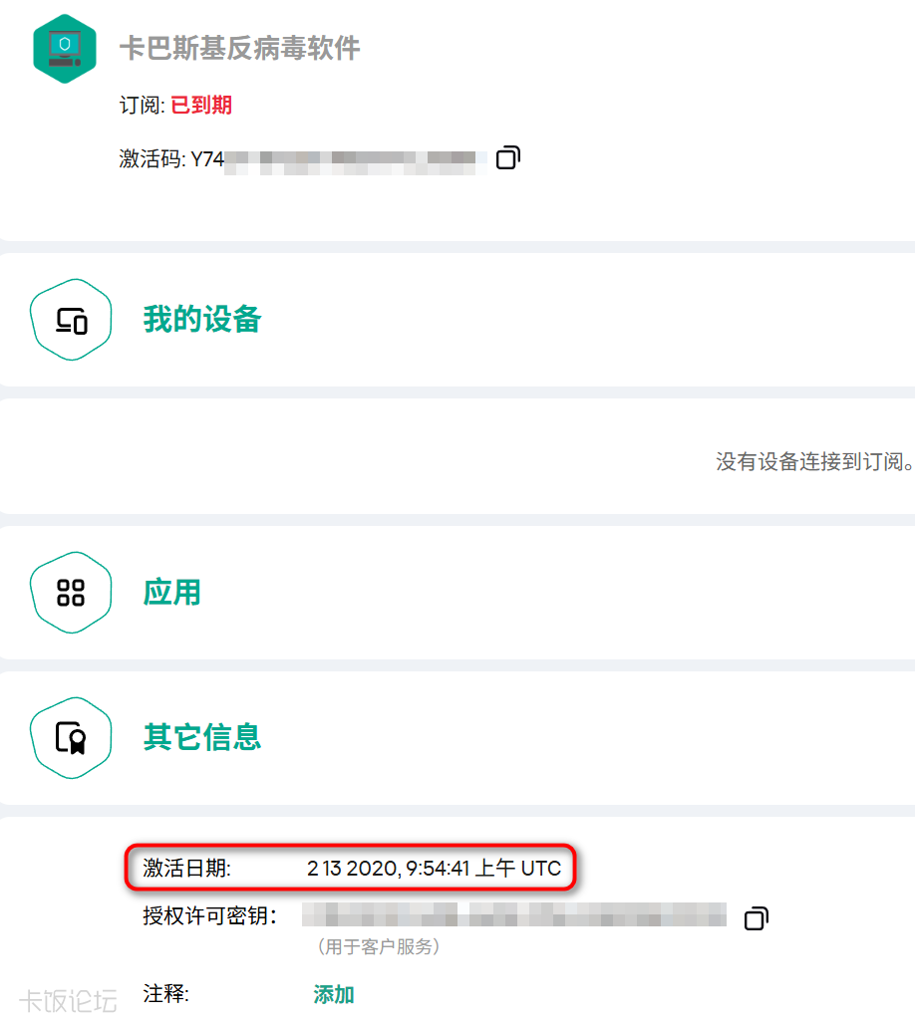Screen dimensions: 915x1024
Task: Click the 我的设备 devices hexagon icon
Action: 71,320
